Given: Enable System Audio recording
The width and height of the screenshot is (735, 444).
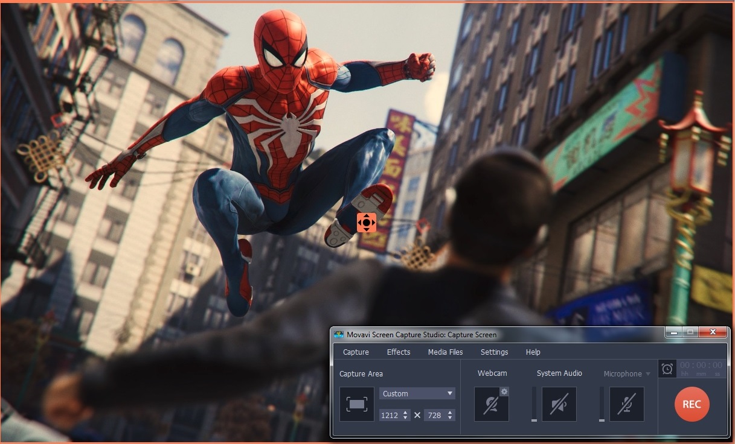Looking at the screenshot, I should click(559, 404).
